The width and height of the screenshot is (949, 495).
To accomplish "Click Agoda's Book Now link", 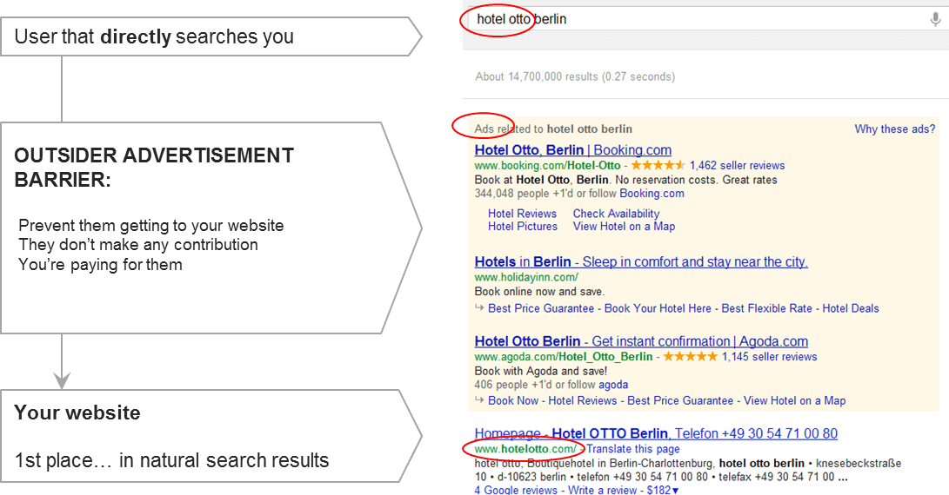I will coord(513,400).
